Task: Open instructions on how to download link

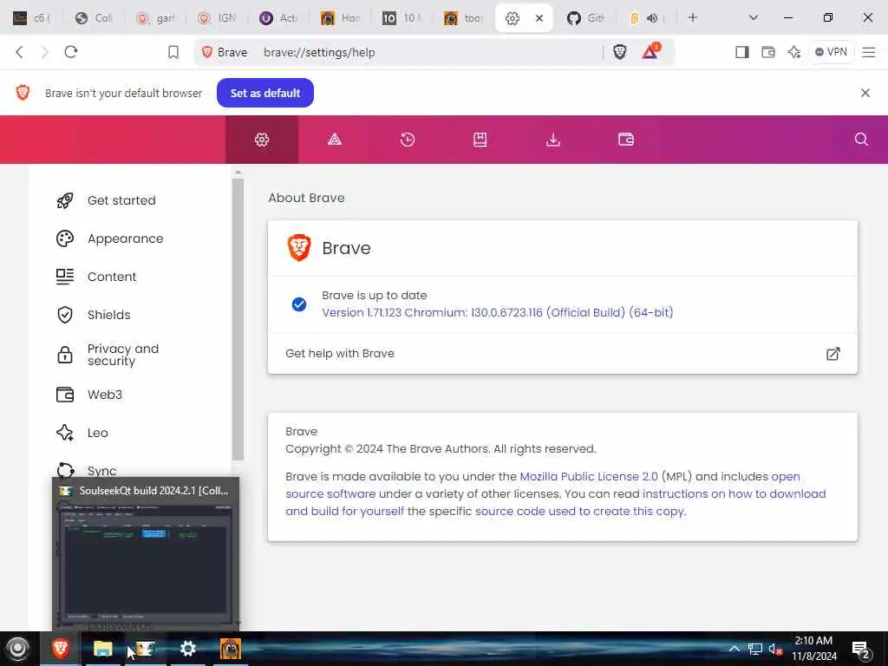Action: [734, 493]
